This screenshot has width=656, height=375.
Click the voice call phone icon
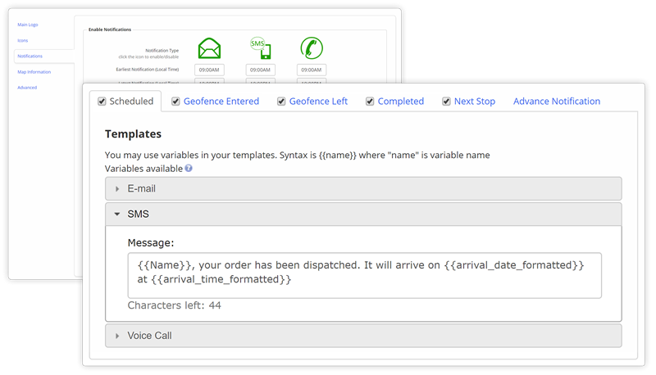coord(311,47)
